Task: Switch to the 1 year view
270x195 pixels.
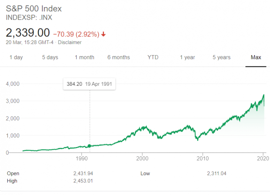Action: pyautogui.click(x=187, y=57)
